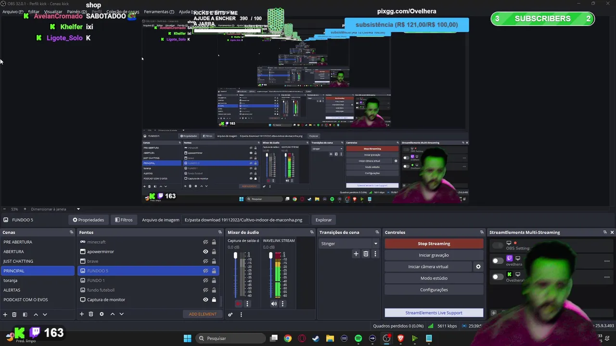Select the JUST CHATTING scene
This screenshot has height=346, width=616.
[38, 261]
